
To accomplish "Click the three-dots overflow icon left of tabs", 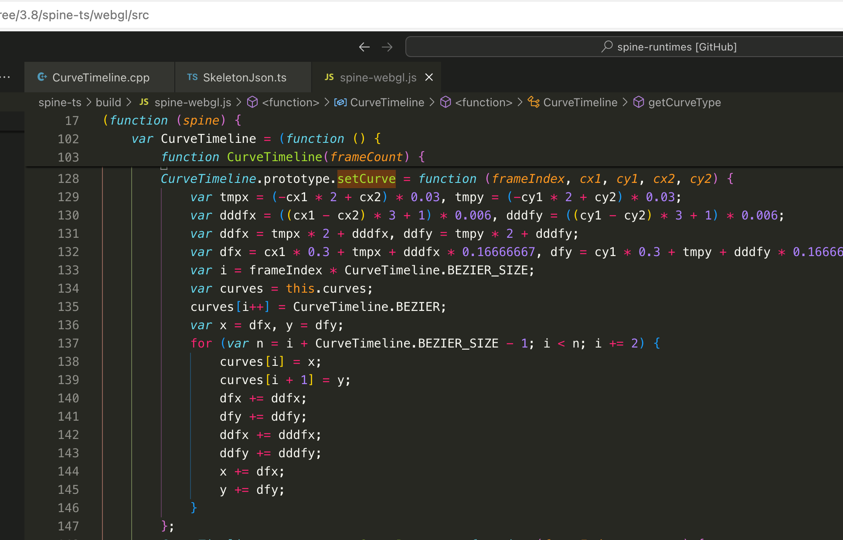I will click(6, 77).
